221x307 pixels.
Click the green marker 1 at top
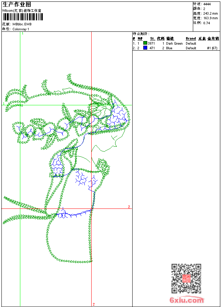pos(22,33)
